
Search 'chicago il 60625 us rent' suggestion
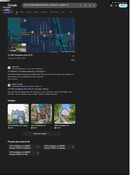point(24,153)
